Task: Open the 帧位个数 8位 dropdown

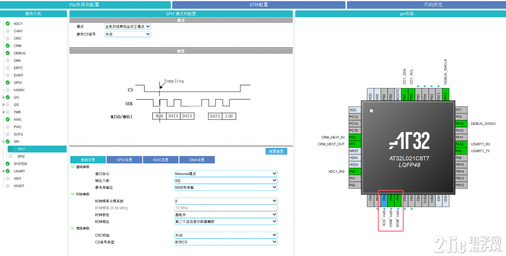Action: (x=225, y=181)
